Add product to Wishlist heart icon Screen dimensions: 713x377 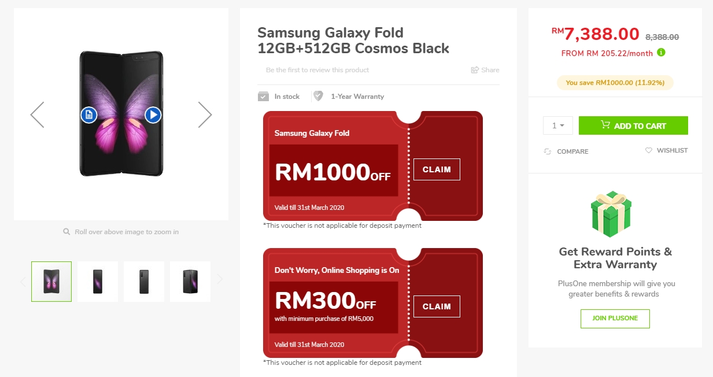[x=649, y=150]
